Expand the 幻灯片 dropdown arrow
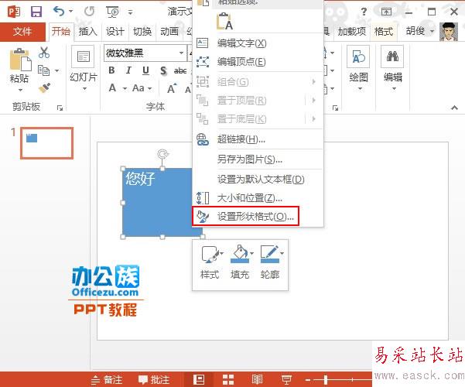Screen dimensions: 465x387 [x=84, y=89]
